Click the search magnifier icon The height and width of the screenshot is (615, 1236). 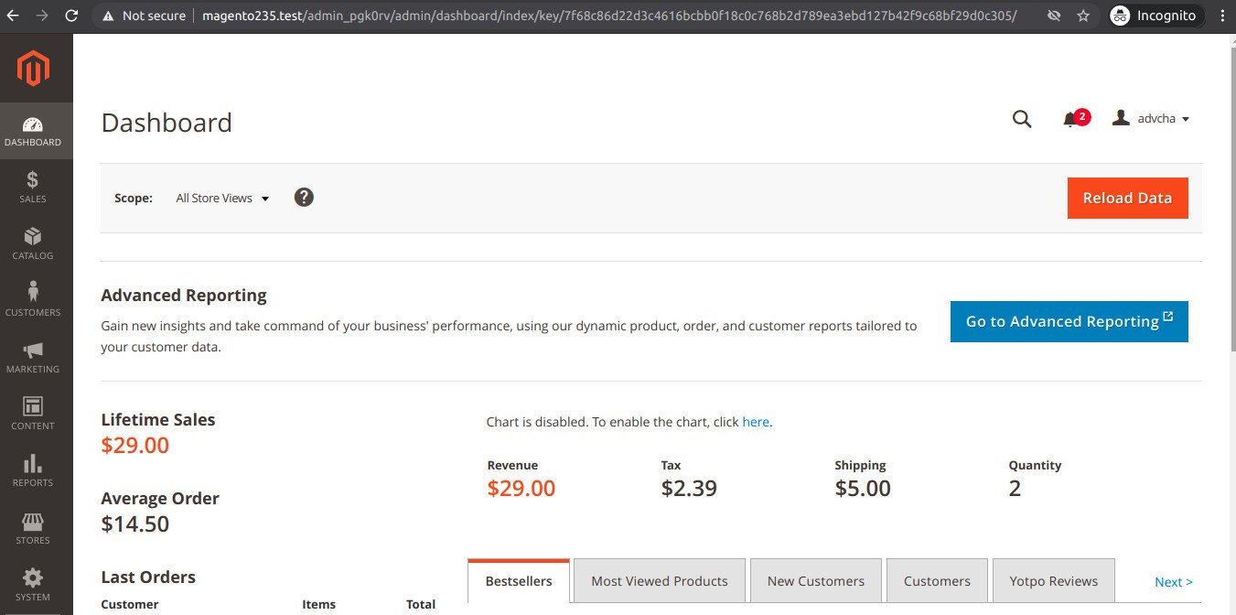(1022, 119)
